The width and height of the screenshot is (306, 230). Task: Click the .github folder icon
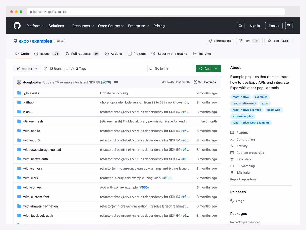[x=19, y=102]
